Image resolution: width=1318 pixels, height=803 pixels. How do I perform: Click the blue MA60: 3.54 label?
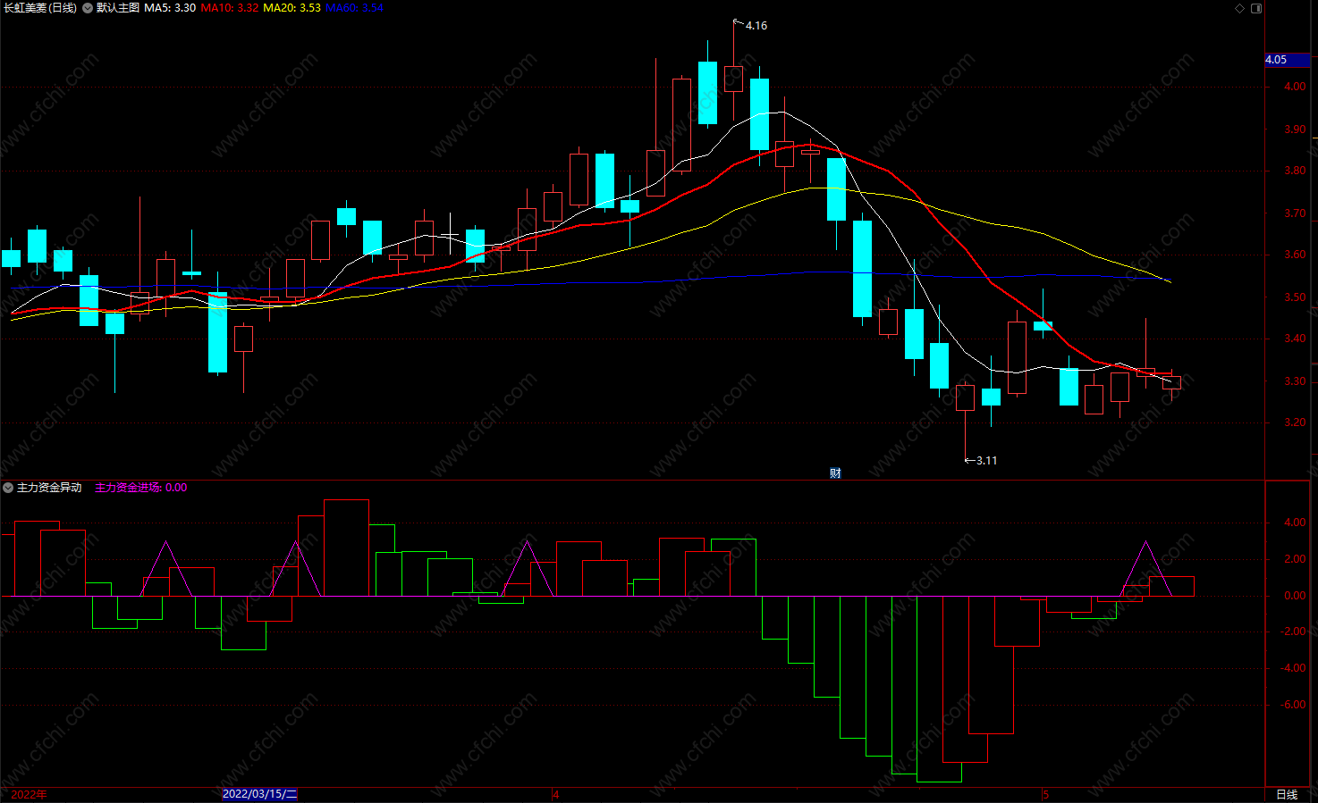pos(355,8)
